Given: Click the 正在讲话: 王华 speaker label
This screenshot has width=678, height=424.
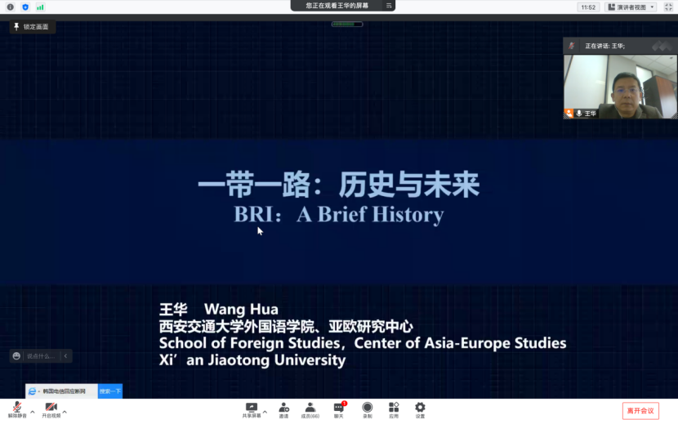Looking at the screenshot, I should [x=604, y=46].
